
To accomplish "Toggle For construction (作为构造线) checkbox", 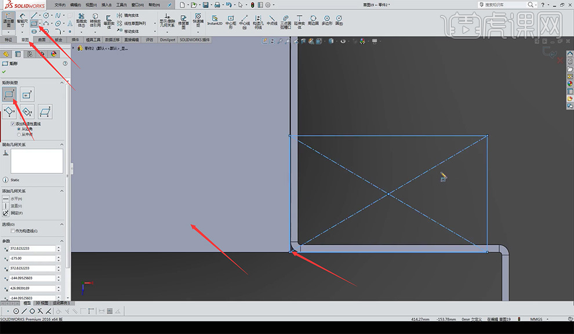I will (13, 231).
